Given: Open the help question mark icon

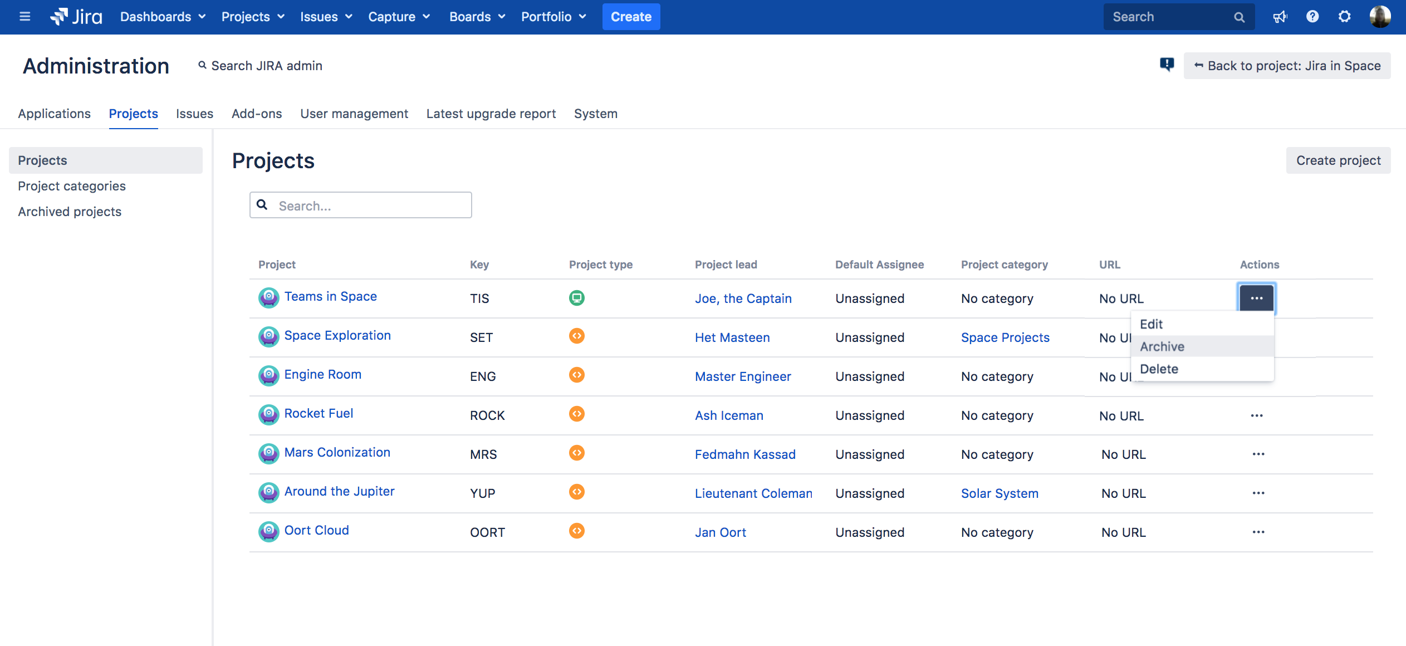Looking at the screenshot, I should click(x=1312, y=17).
